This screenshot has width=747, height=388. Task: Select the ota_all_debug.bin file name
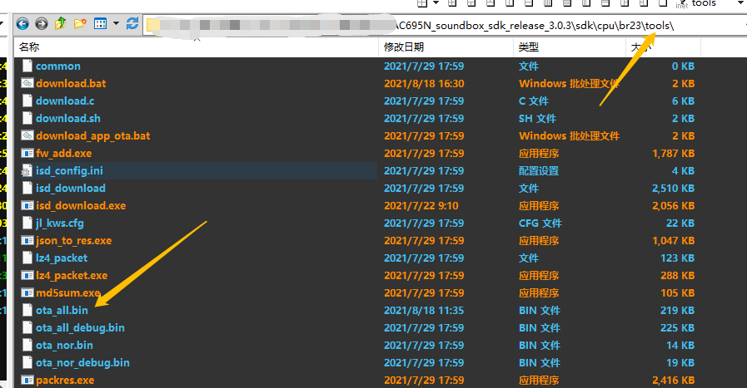point(80,328)
